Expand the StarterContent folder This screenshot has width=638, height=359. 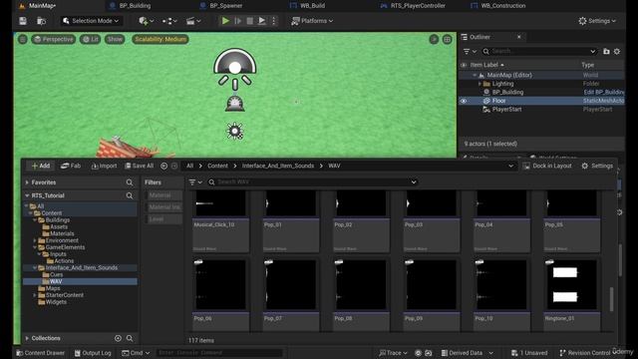click(x=35, y=295)
